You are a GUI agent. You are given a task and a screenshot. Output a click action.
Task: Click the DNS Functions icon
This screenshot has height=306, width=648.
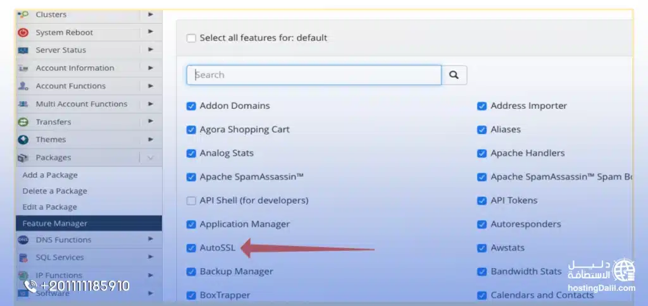(23, 240)
